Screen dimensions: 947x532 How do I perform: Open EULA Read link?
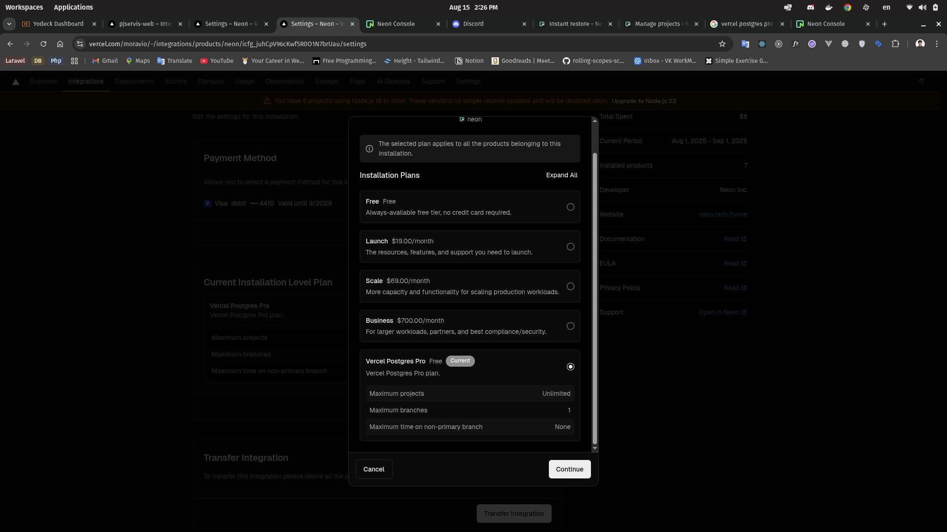tap(735, 263)
